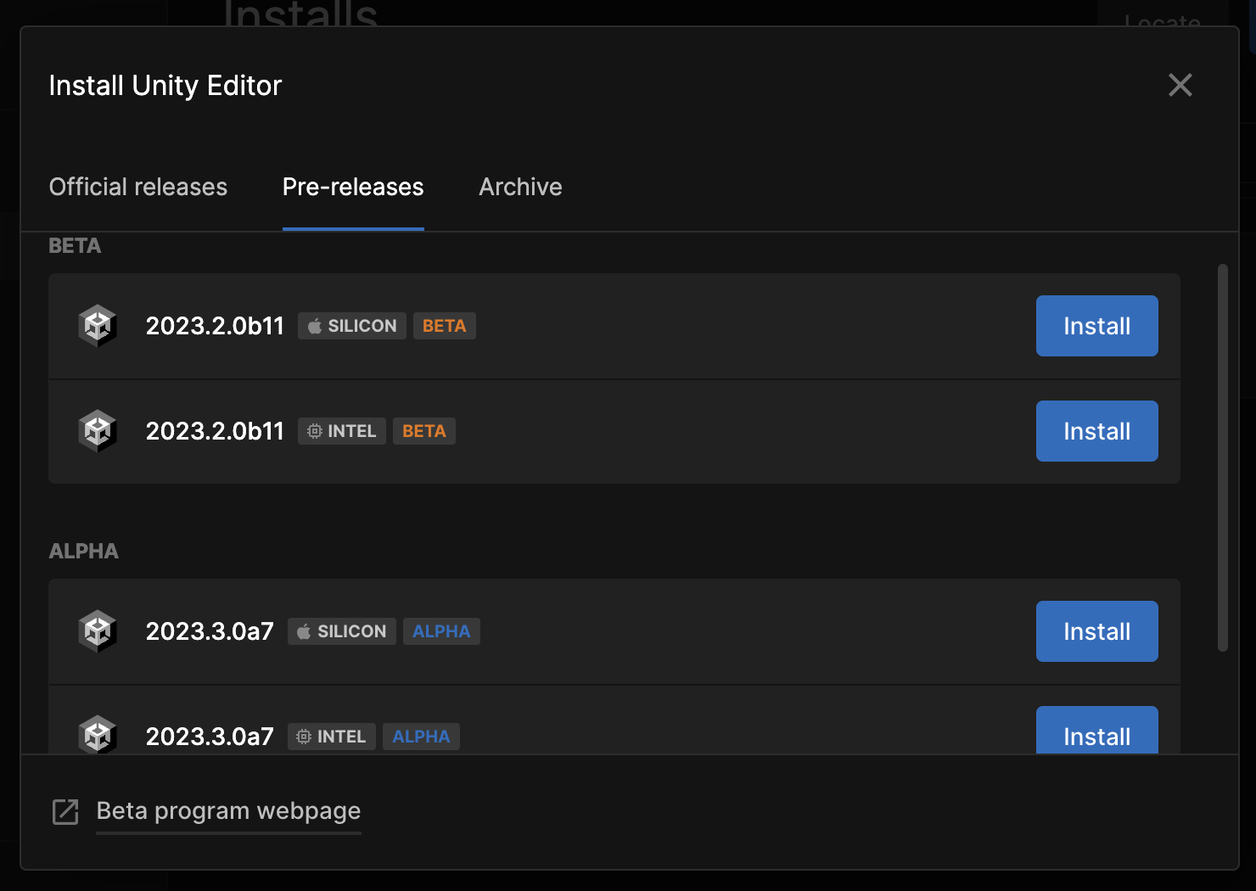Open the Archive tab
The height and width of the screenshot is (891, 1256).
520,187
